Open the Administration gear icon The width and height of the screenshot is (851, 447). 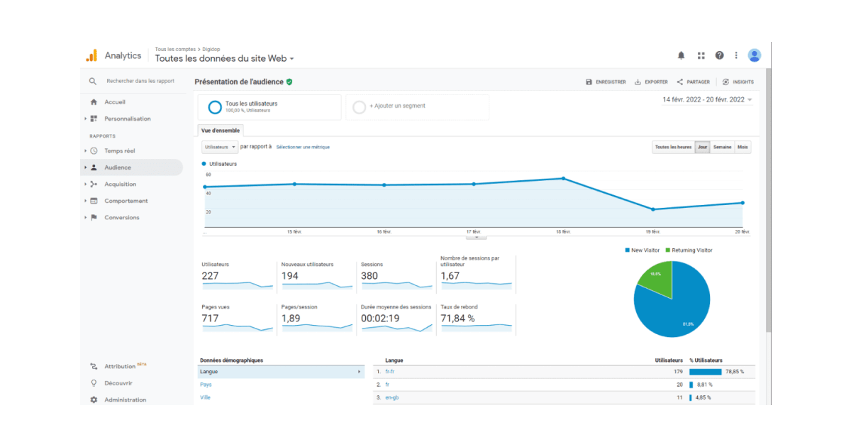pyautogui.click(x=94, y=400)
